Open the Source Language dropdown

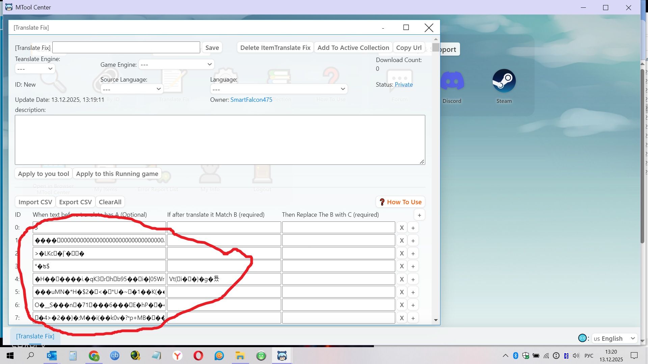(x=132, y=89)
